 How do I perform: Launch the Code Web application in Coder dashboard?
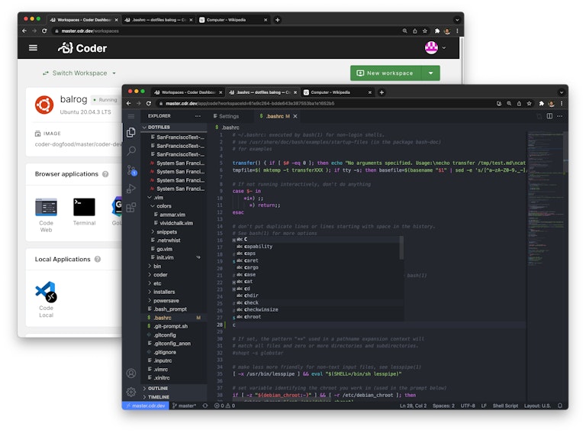46,215
